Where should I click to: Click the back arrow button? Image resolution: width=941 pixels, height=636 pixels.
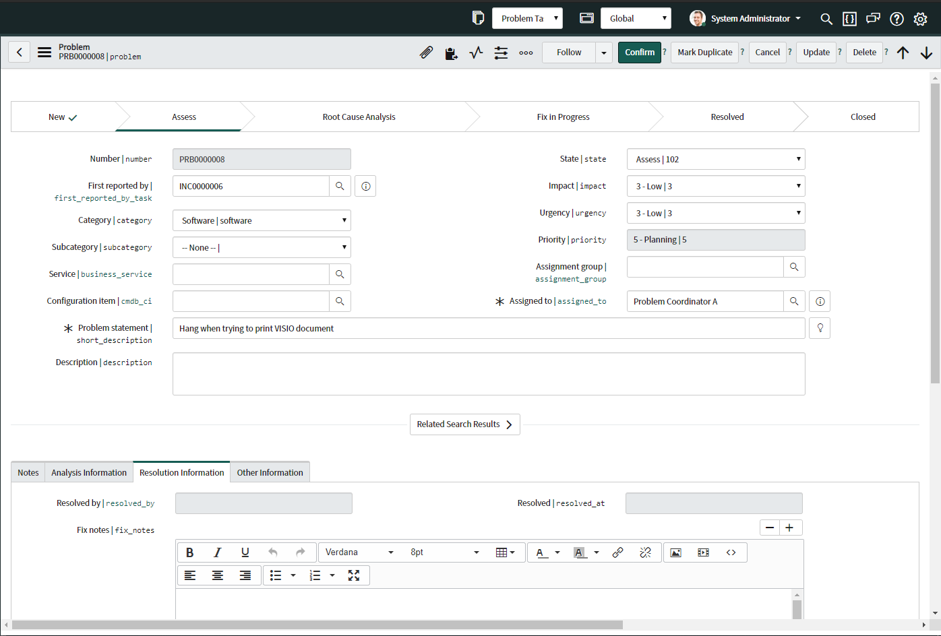(20, 52)
